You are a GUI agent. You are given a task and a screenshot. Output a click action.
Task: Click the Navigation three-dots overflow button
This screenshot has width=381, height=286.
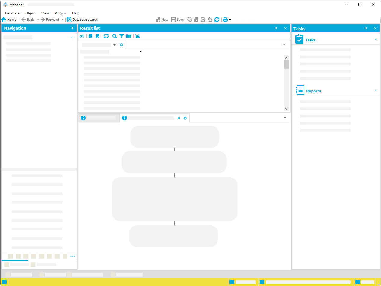(x=73, y=256)
